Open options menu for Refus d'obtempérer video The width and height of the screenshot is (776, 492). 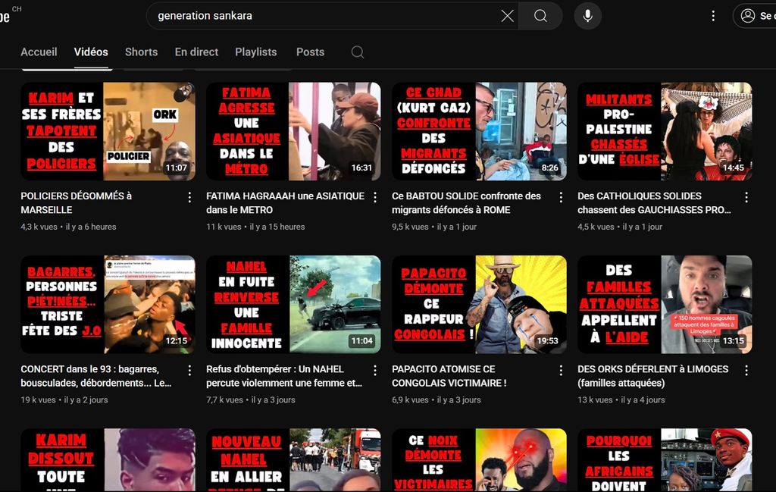pyautogui.click(x=375, y=371)
